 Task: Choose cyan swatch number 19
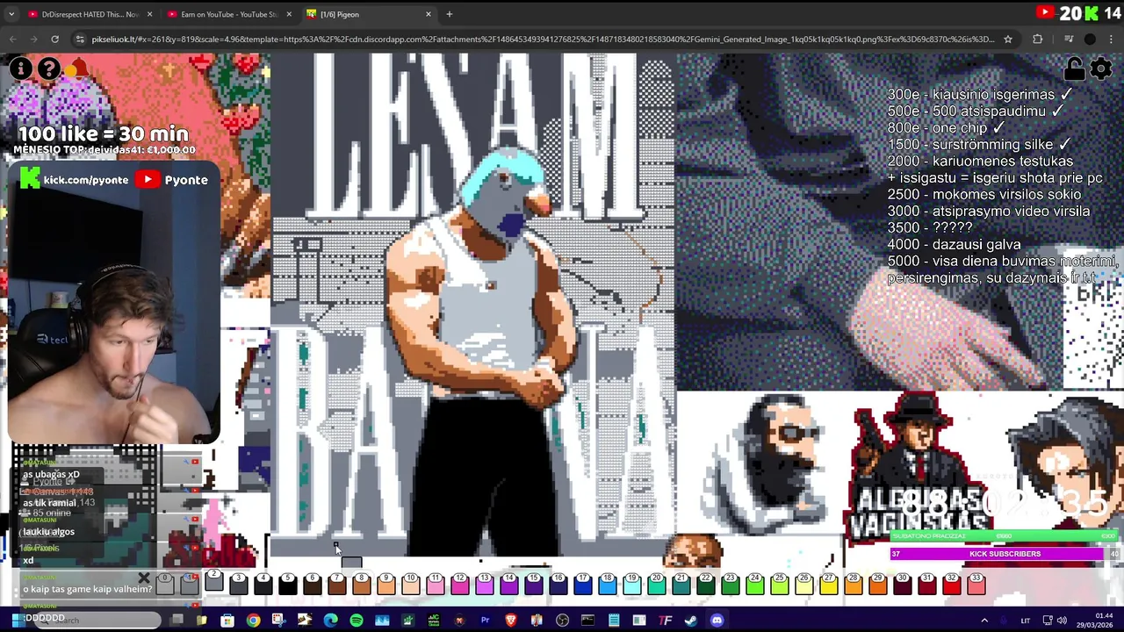(631, 584)
